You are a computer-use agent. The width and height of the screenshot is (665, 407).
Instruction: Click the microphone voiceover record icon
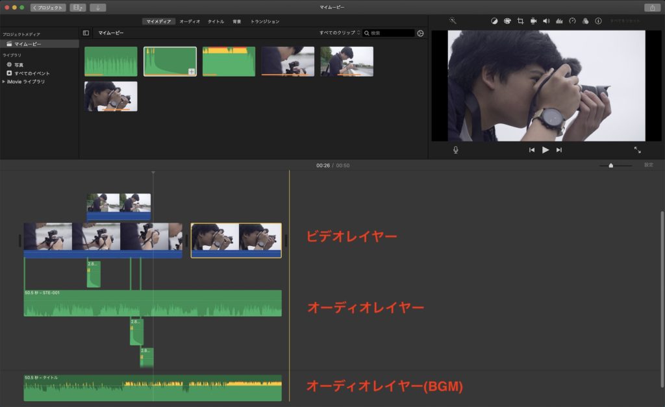455,150
